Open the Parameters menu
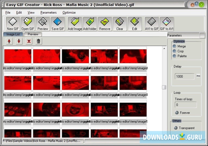The height and width of the screenshot is (146, 208). 48,13
